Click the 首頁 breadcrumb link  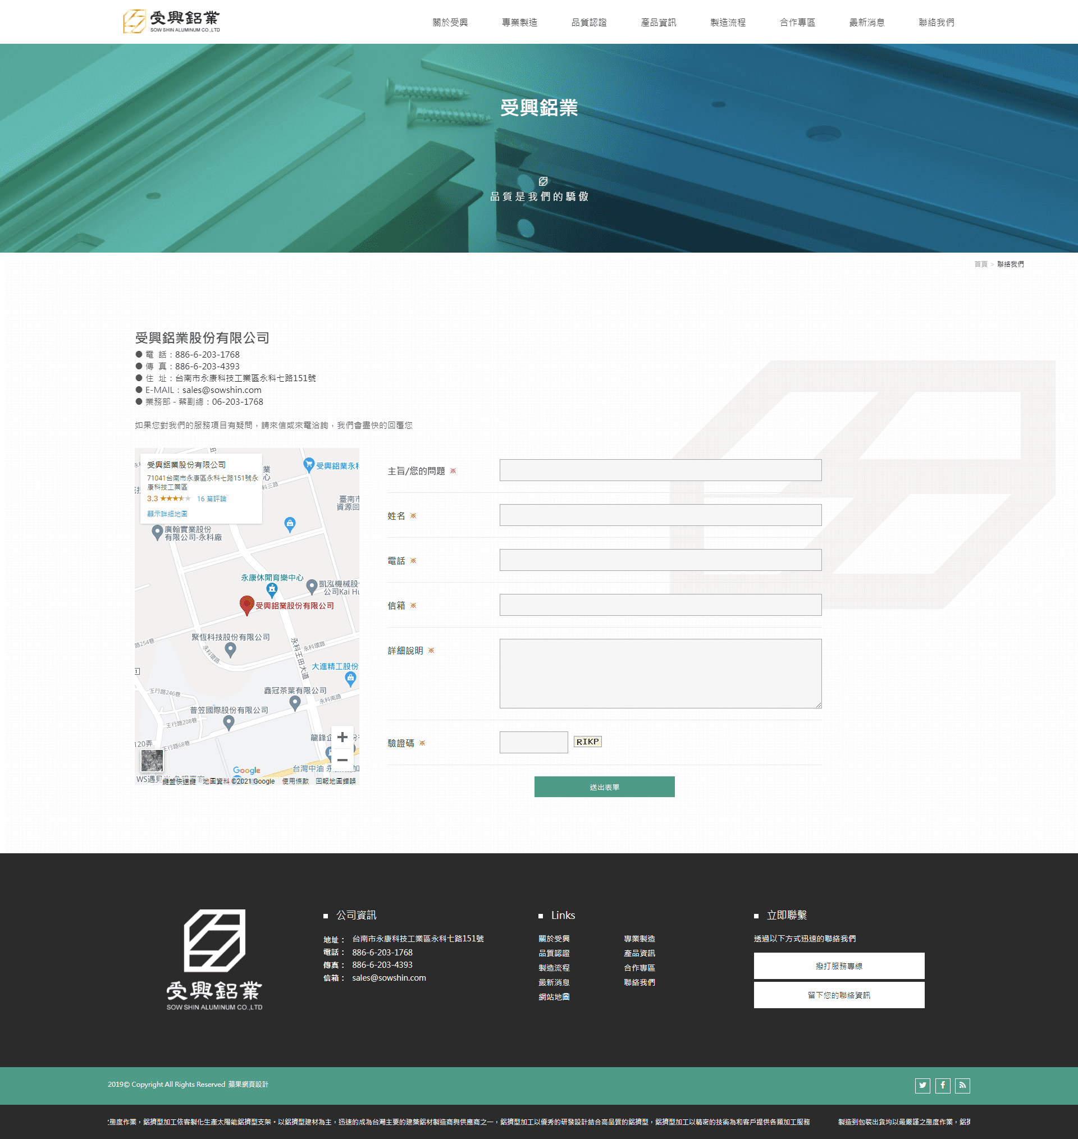980,264
